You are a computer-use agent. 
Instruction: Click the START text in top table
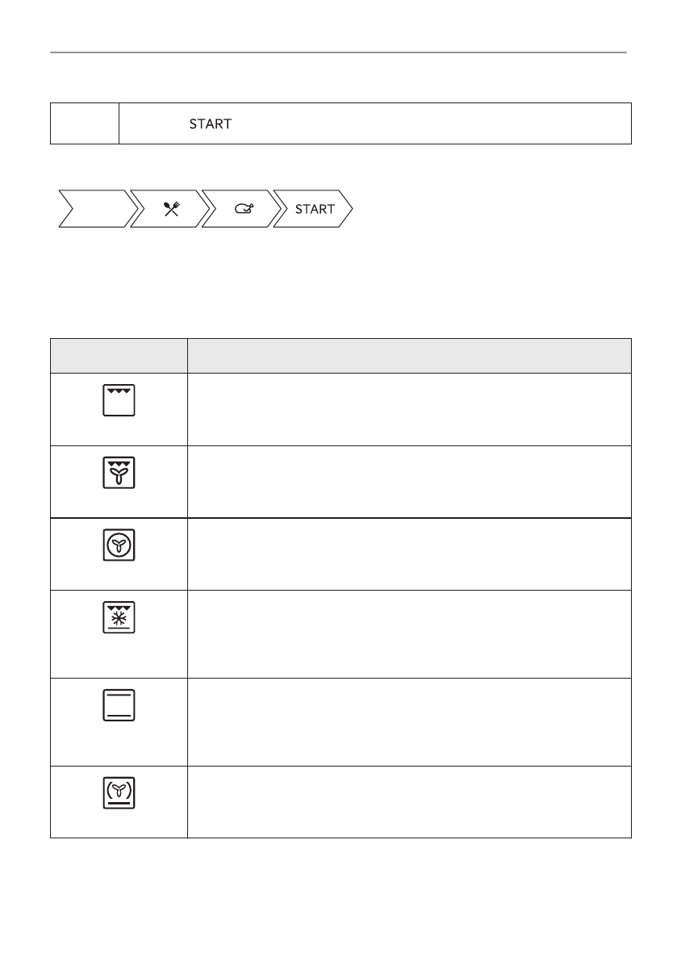click(x=210, y=124)
